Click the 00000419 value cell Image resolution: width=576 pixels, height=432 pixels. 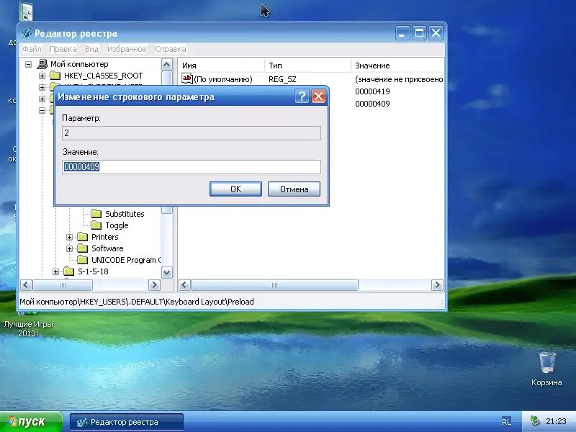click(x=372, y=91)
